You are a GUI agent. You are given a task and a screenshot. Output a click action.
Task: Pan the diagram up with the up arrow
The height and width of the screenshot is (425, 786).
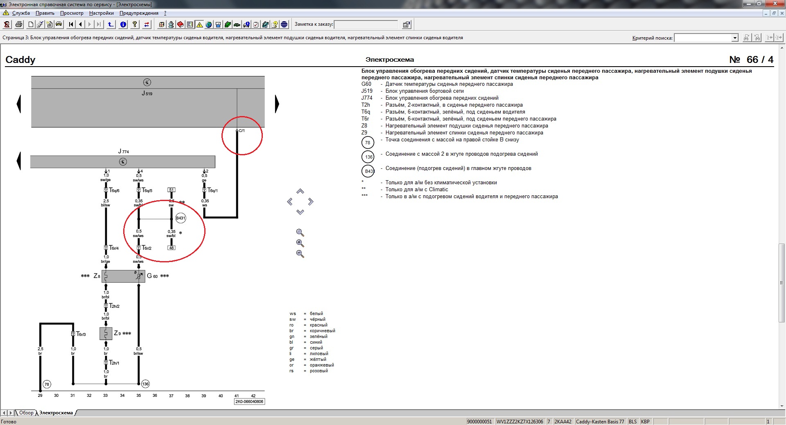300,191
